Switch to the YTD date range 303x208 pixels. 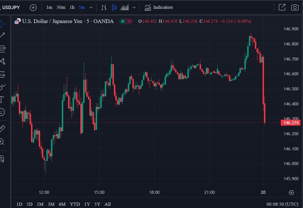click(x=75, y=204)
